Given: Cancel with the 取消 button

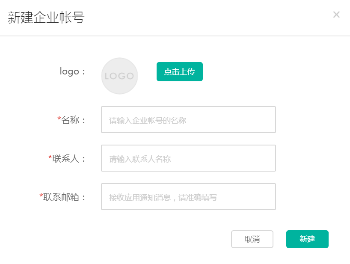Looking at the screenshot, I should click(252, 239).
